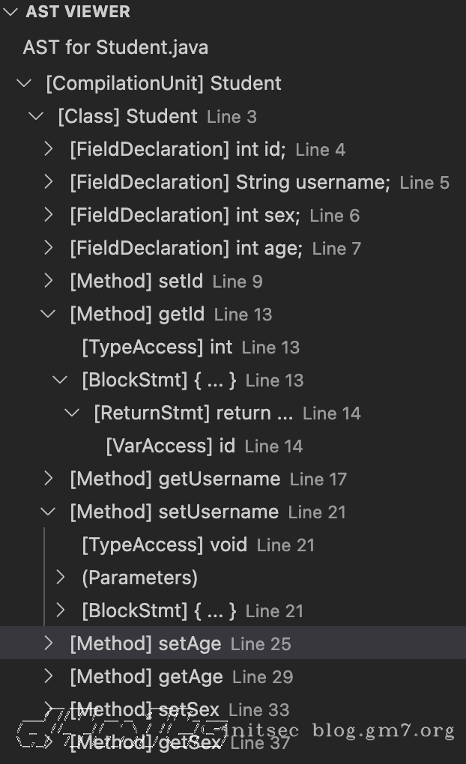
Task: Collapse the CompilationUnit Student node
Action: [x=25, y=83]
